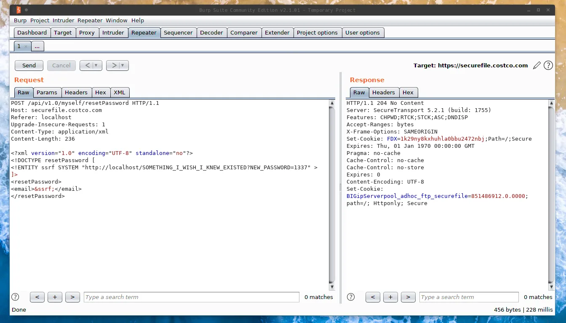Select Repeater sub-tab 1
The image size is (566, 323).
[19, 46]
